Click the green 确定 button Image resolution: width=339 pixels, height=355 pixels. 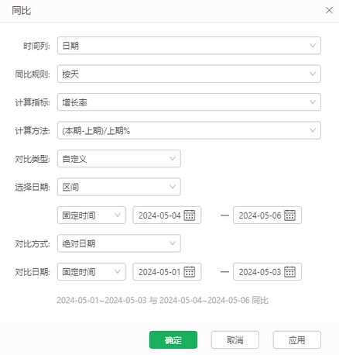click(173, 340)
